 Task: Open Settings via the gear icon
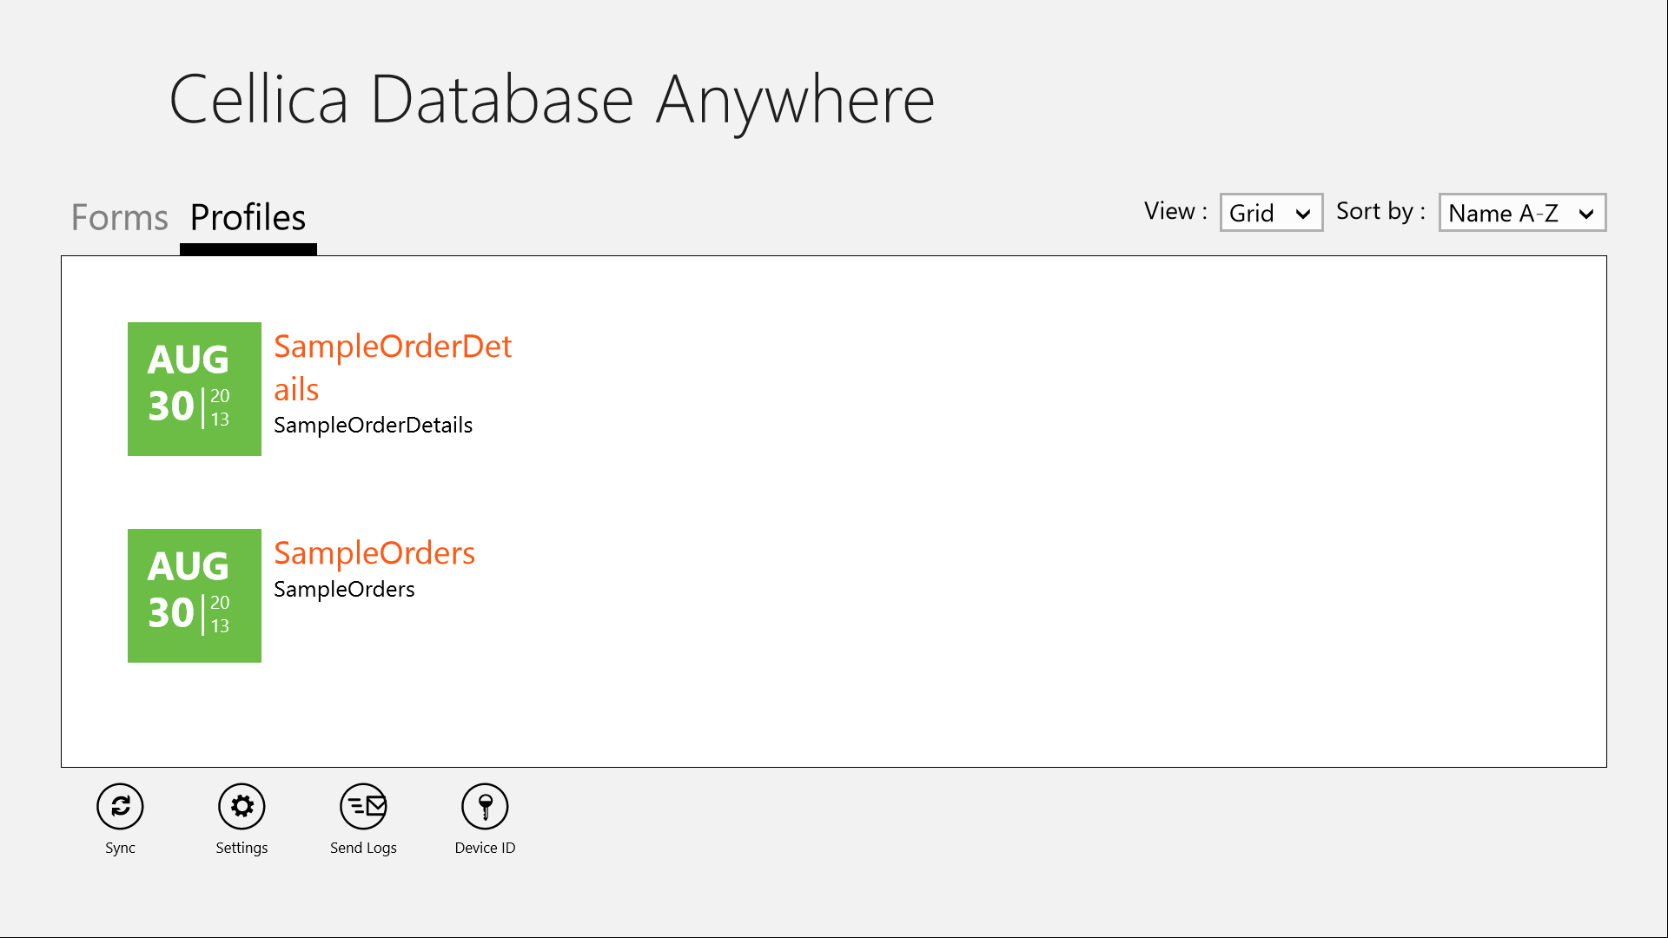pos(242,806)
